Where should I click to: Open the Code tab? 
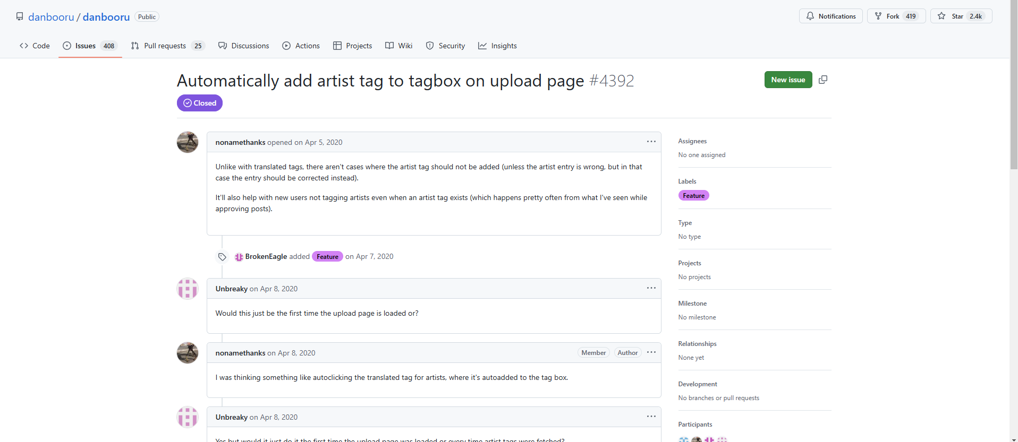pyautogui.click(x=35, y=46)
